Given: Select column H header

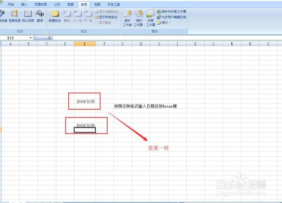Looking at the screenshot, I should pyautogui.click(x=141, y=44).
